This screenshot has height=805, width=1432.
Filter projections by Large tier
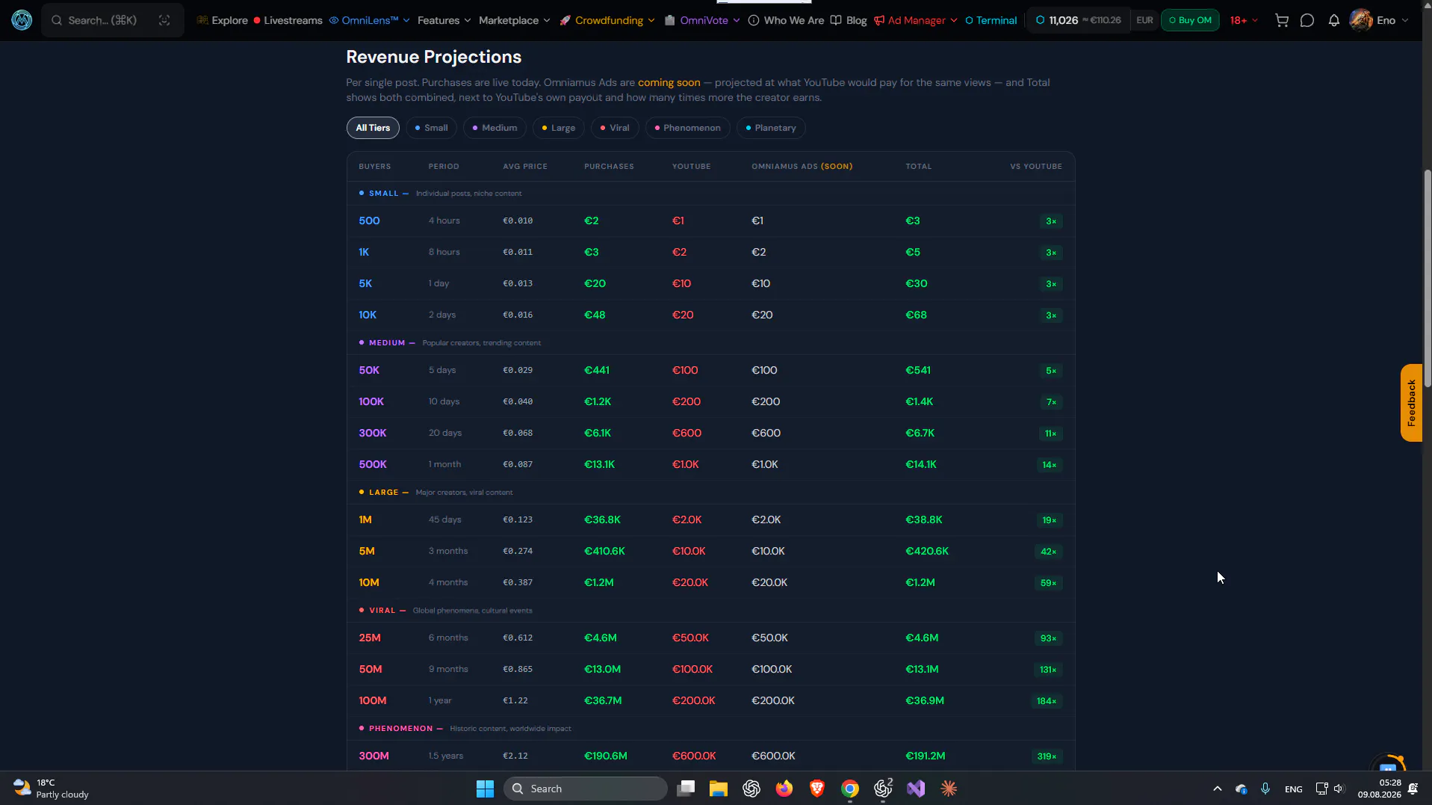pos(559,128)
